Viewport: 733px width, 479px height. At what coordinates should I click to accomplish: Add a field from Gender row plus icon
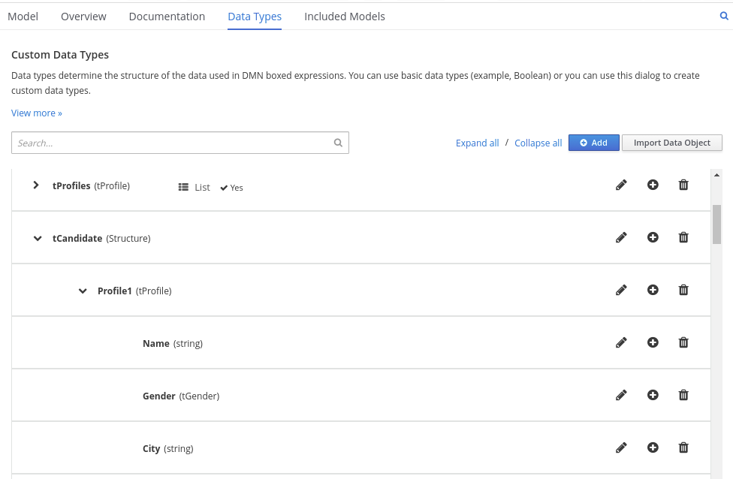point(653,396)
